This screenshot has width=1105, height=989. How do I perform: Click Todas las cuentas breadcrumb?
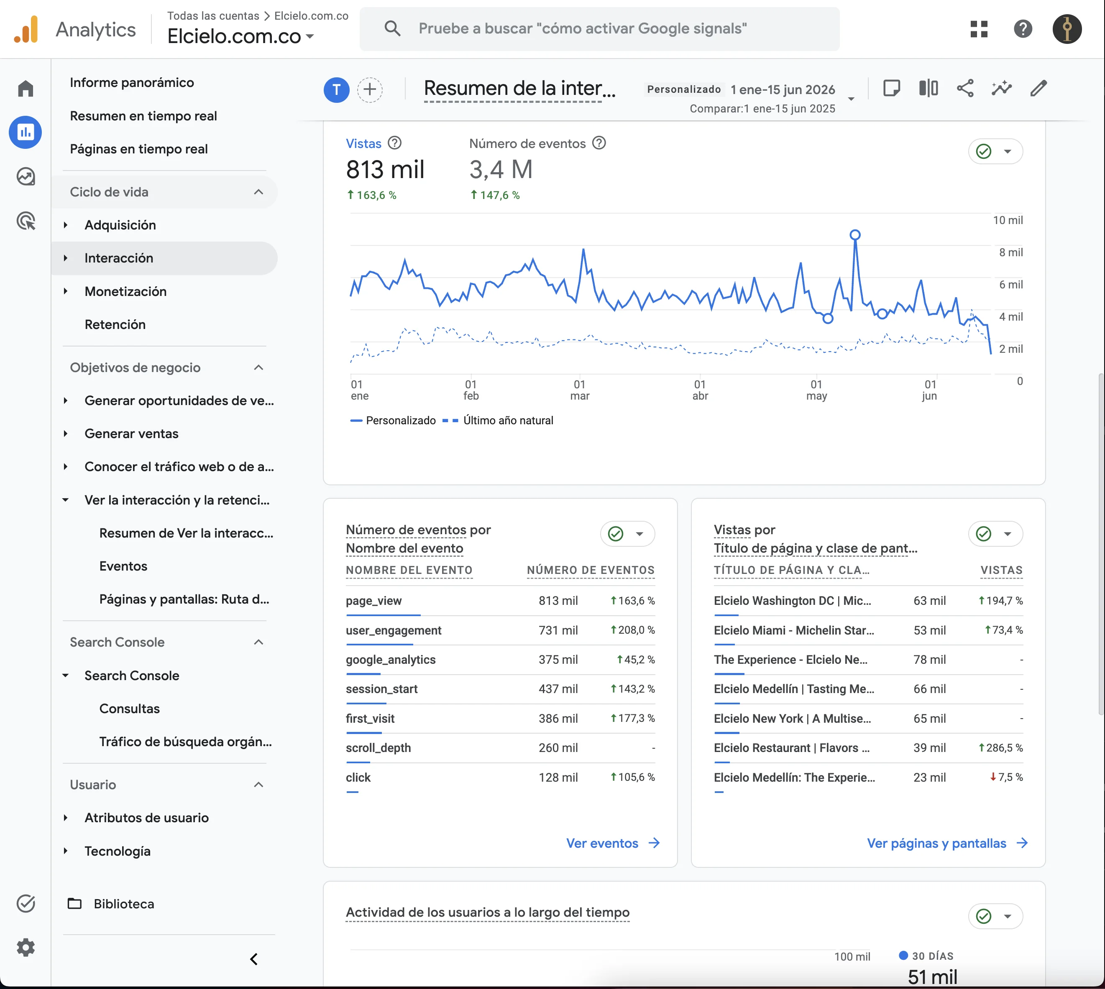point(213,16)
